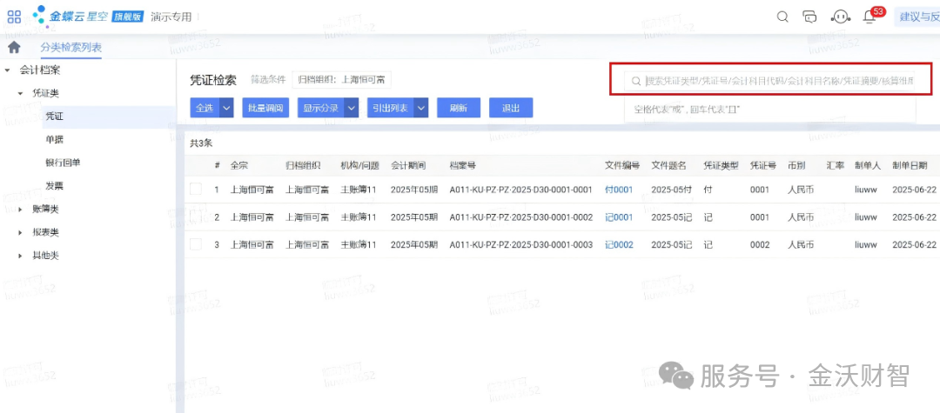Check the checkbox for row 记0001
The image size is (940, 413).
coord(196,216)
